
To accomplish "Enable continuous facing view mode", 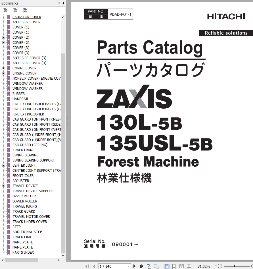I will pyautogui.click(x=189, y=266).
